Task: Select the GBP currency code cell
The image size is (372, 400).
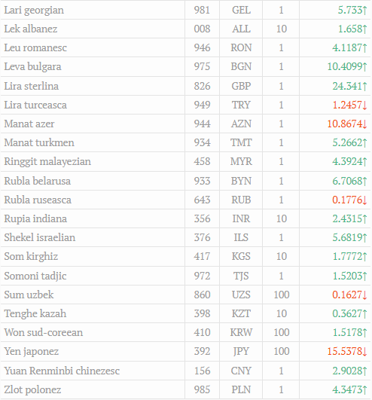Action: (241, 86)
